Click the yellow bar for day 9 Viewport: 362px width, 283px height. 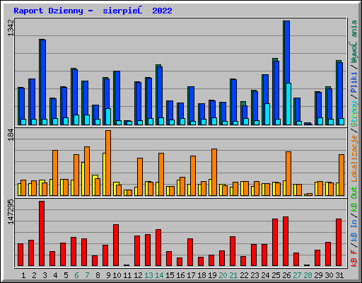click(104, 174)
